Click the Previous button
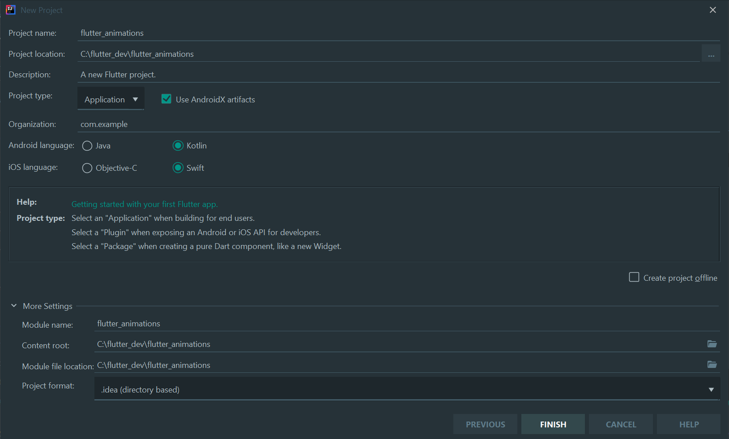The width and height of the screenshot is (729, 439). 486,424
